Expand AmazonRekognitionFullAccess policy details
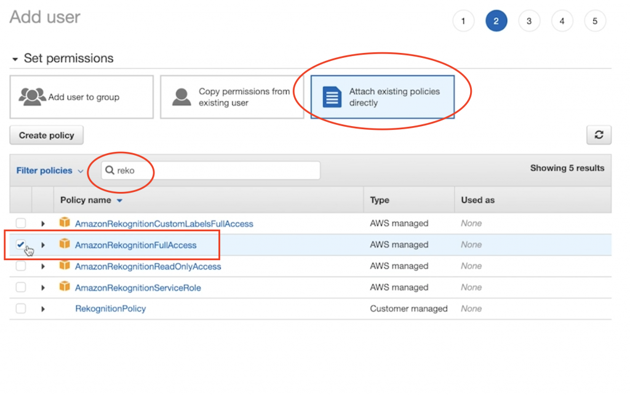Viewport: 630px width, 395px height. [x=43, y=245]
